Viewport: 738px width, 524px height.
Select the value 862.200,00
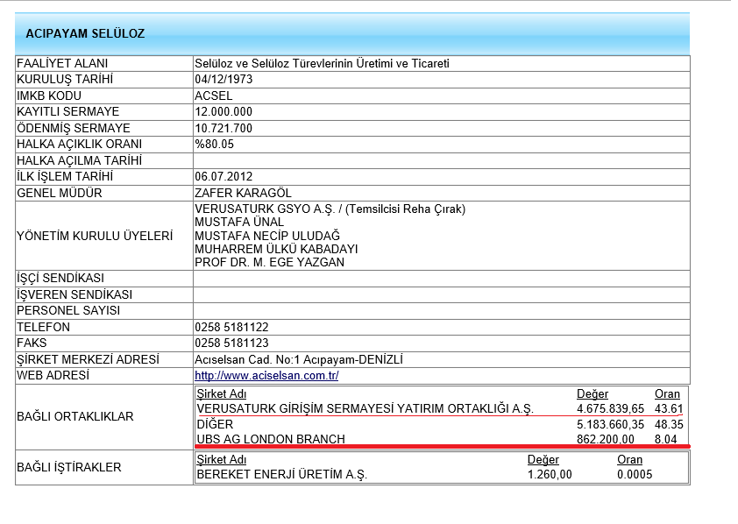pos(606,439)
